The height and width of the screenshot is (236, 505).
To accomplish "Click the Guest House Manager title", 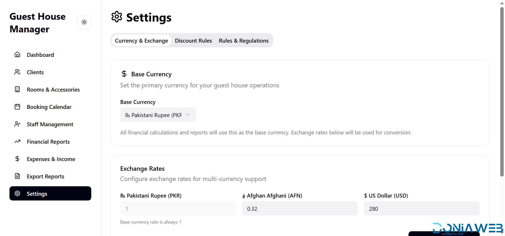I will tap(38, 23).
